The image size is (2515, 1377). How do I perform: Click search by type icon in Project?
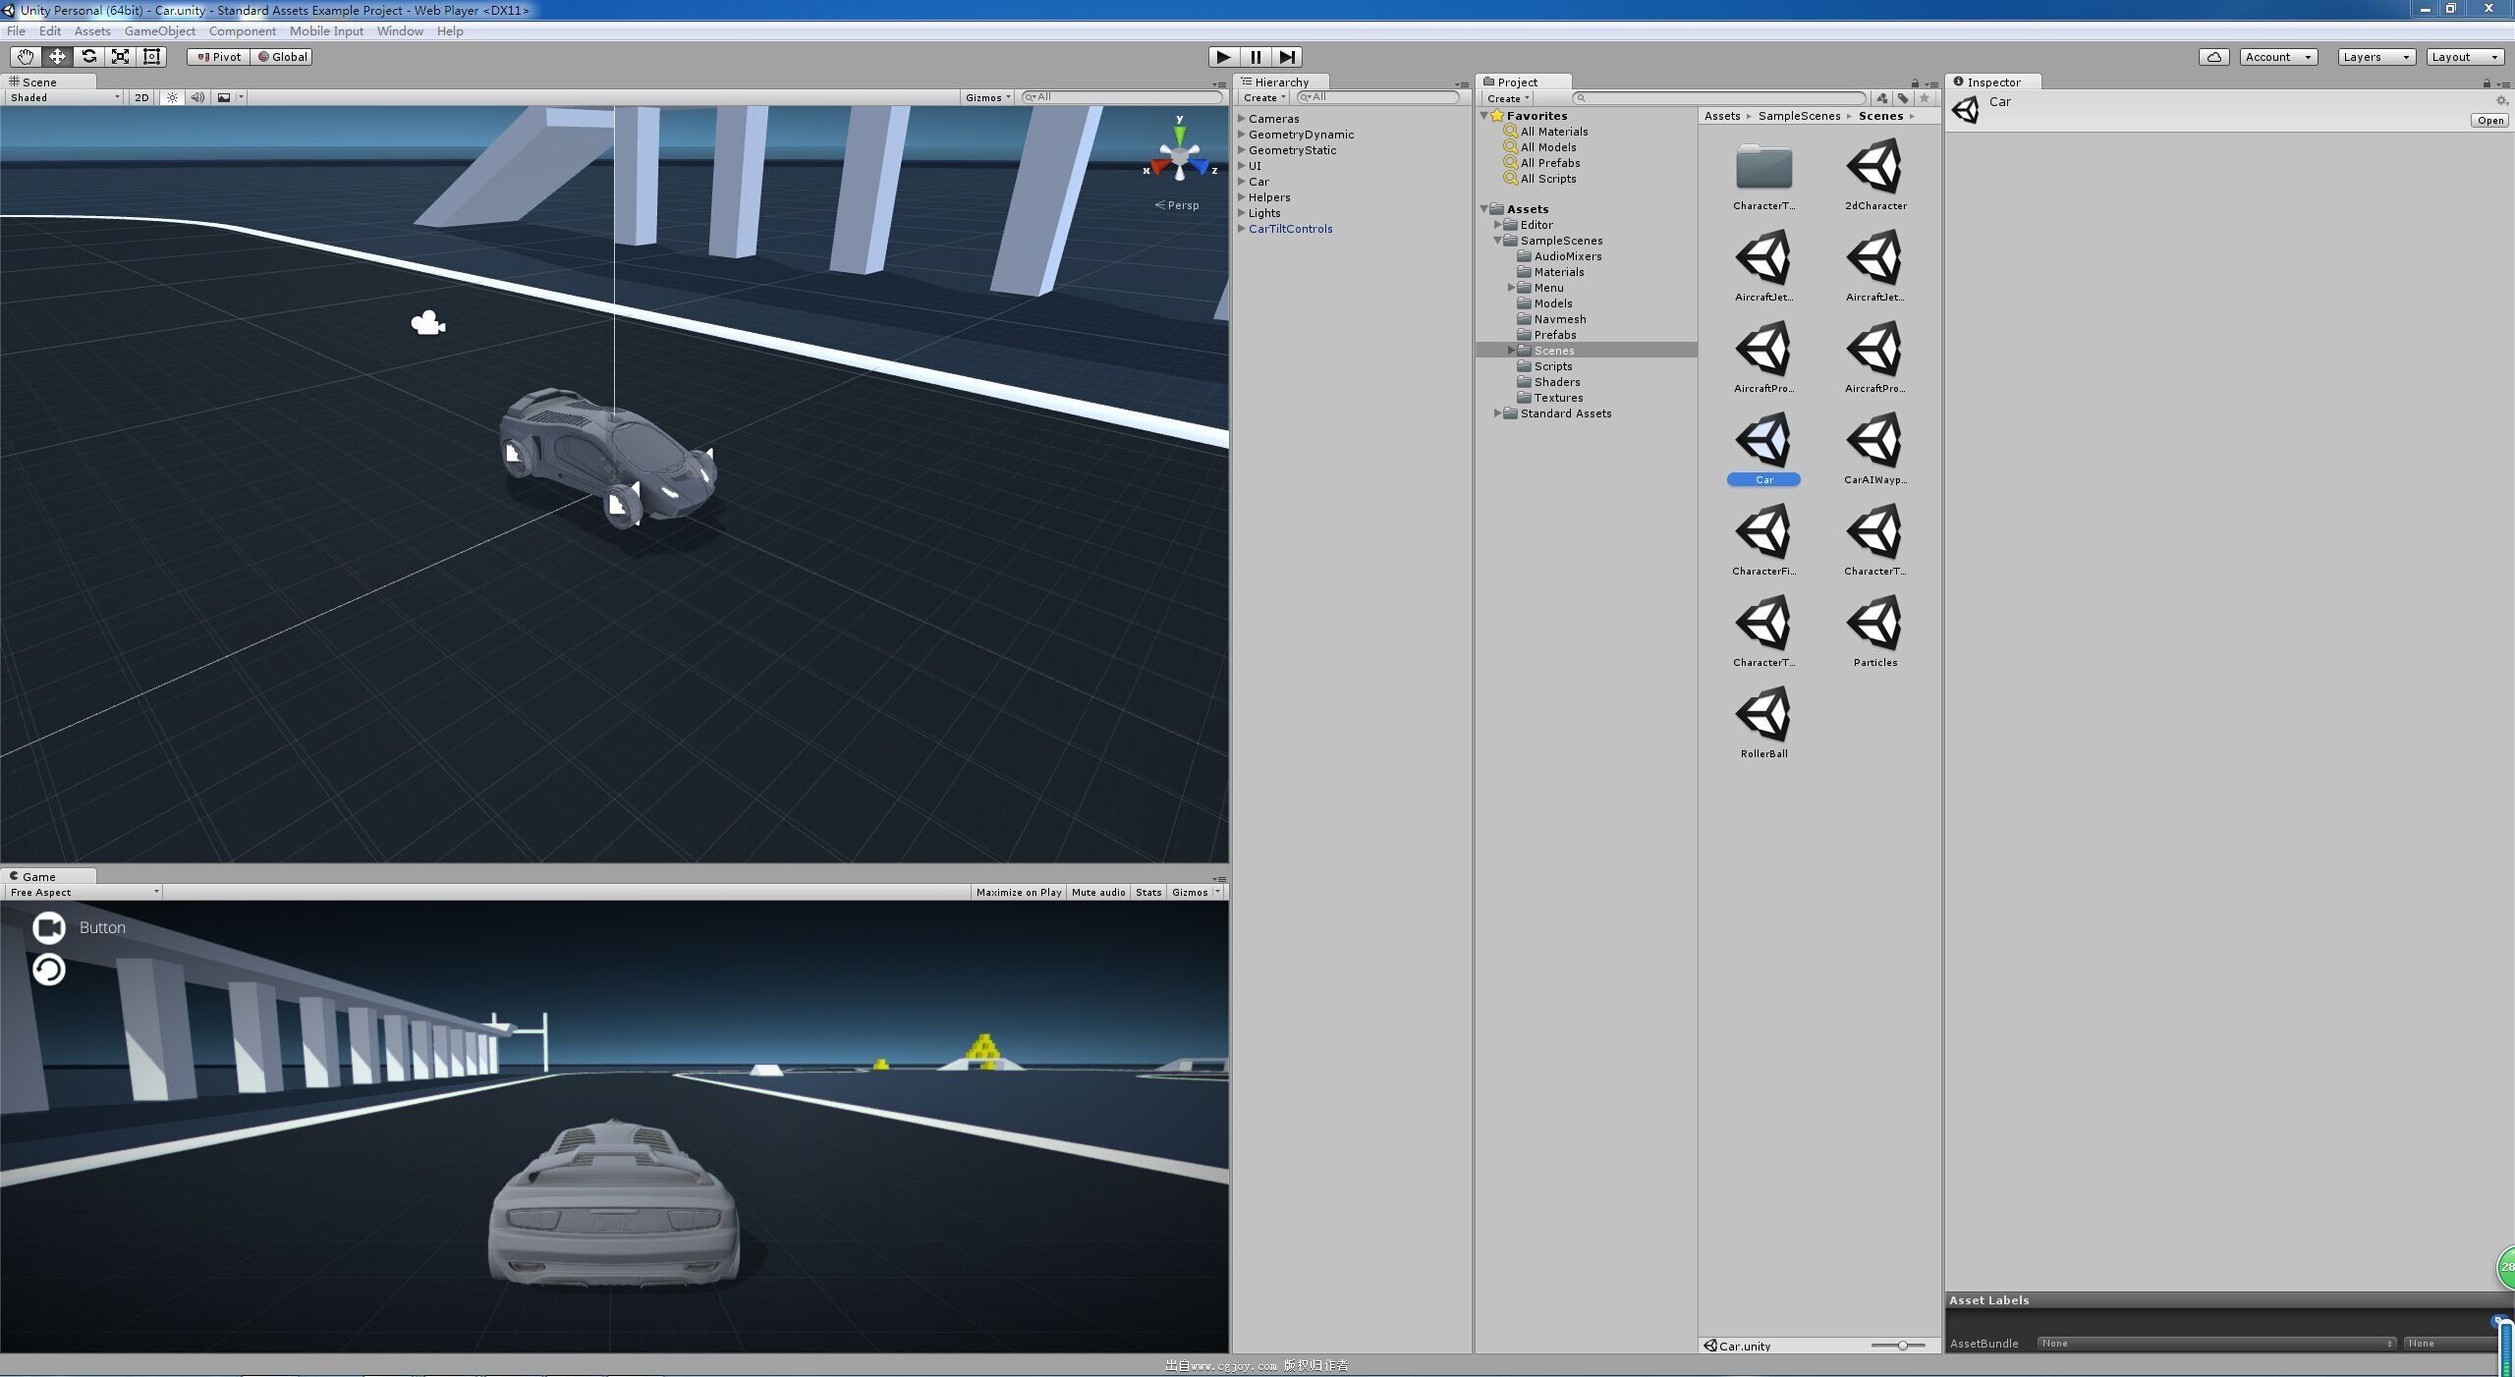1881,98
